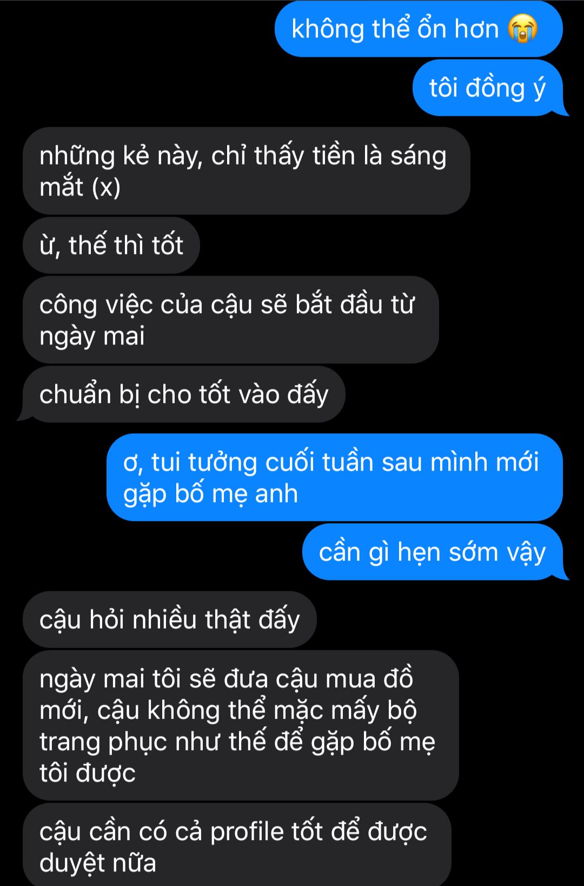This screenshot has width=584, height=886.
Task: Select message 'ngày mai tôi sẽ đưa cậu mua đồ'
Action: point(241,725)
